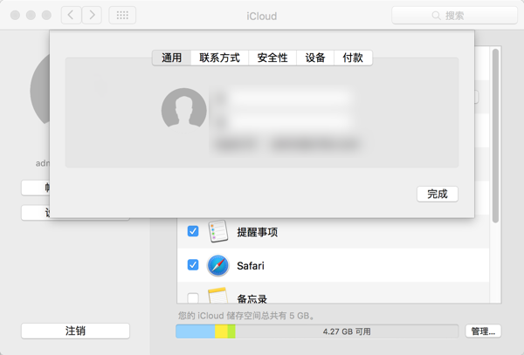Show all preferences grid icon
The height and width of the screenshot is (355, 524).
point(122,15)
